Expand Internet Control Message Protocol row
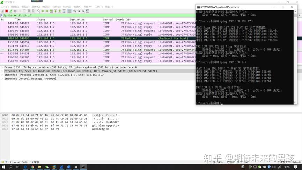The height and width of the screenshot is (170, 302). (x=2, y=79)
